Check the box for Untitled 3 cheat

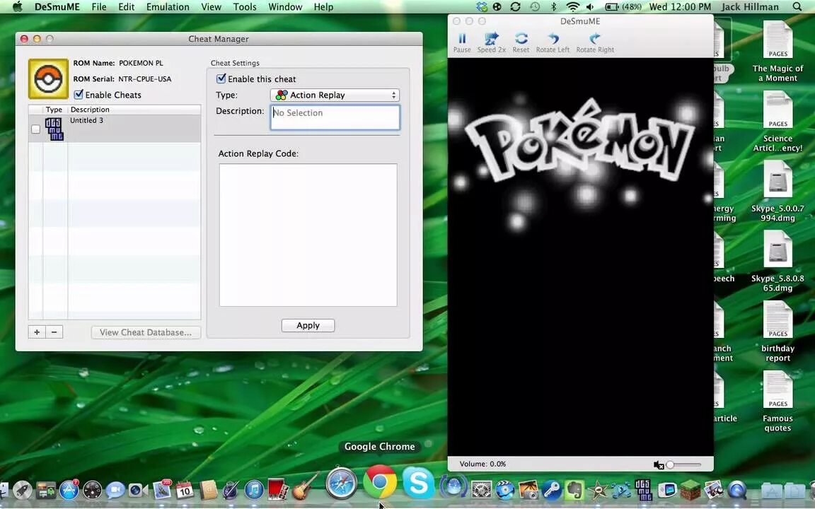35,129
